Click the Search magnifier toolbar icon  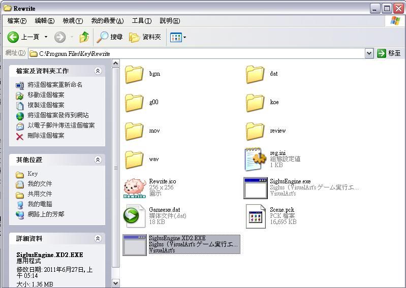pyautogui.click(x=103, y=37)
